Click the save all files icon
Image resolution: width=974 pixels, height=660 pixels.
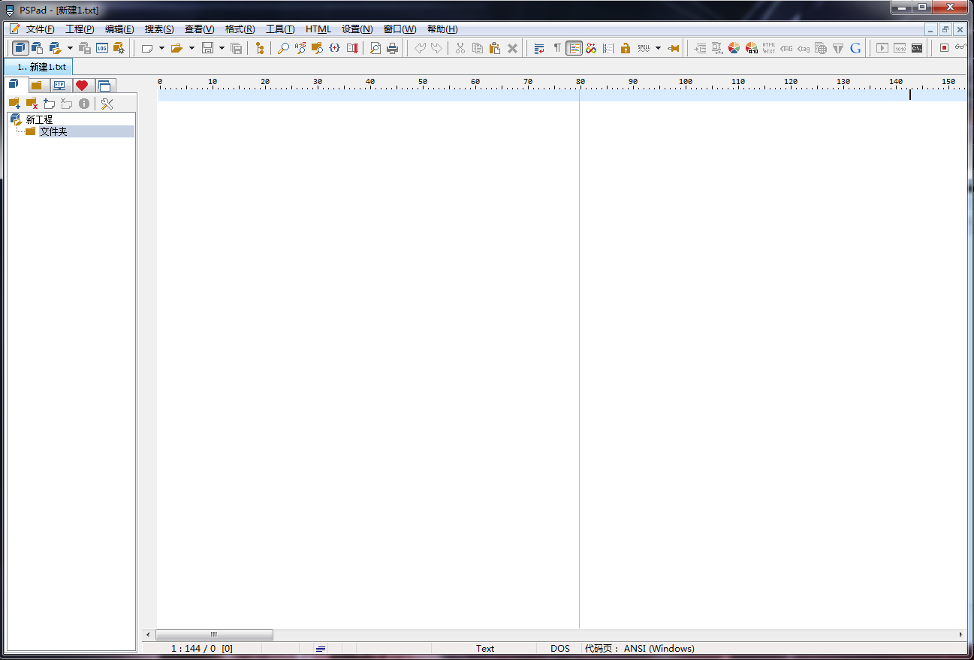(237, 48)
